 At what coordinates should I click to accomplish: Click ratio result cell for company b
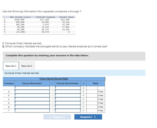pyautogui.click(x=92, y=96)
